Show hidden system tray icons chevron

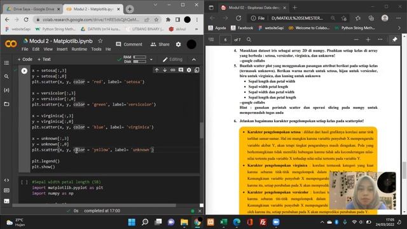tap(322, 222)
